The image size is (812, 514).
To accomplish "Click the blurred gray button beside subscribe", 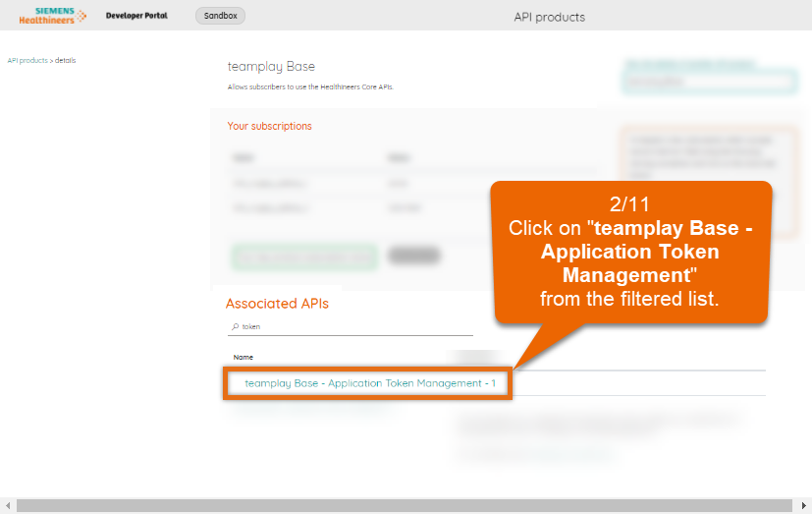I will [413, 256].
